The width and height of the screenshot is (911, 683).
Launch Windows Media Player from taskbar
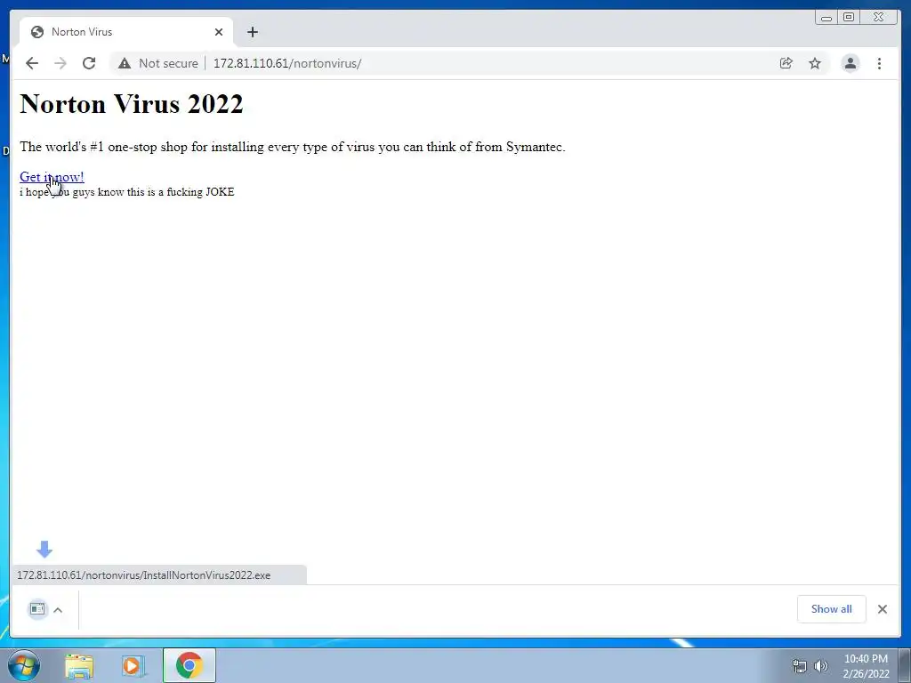133,666
